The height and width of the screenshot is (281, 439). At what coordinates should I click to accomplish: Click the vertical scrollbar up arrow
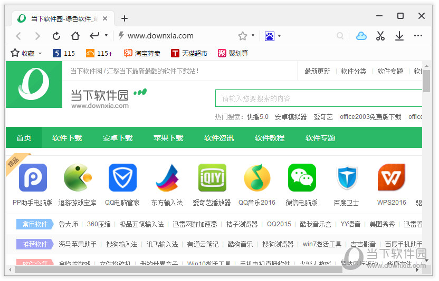426,66
